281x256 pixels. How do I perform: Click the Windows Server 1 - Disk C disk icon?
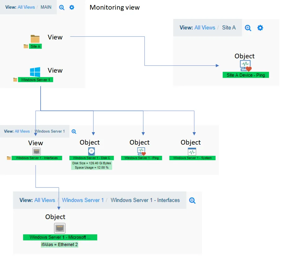[91, 151]
